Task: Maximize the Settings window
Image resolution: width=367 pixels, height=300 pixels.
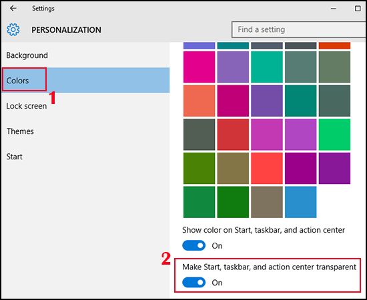Action: click(x=358, y=9)
